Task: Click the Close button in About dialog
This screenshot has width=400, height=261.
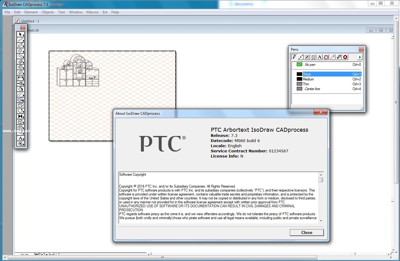Action: tap(307, 232)
